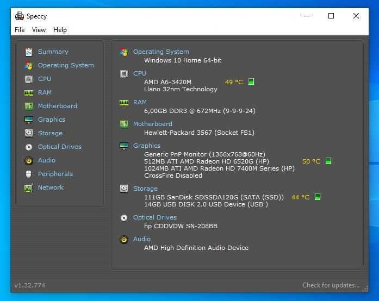Click hp CDDVDW SN-208BB text
This screenshot has width=379, height=301.
(x=181, y=226)
